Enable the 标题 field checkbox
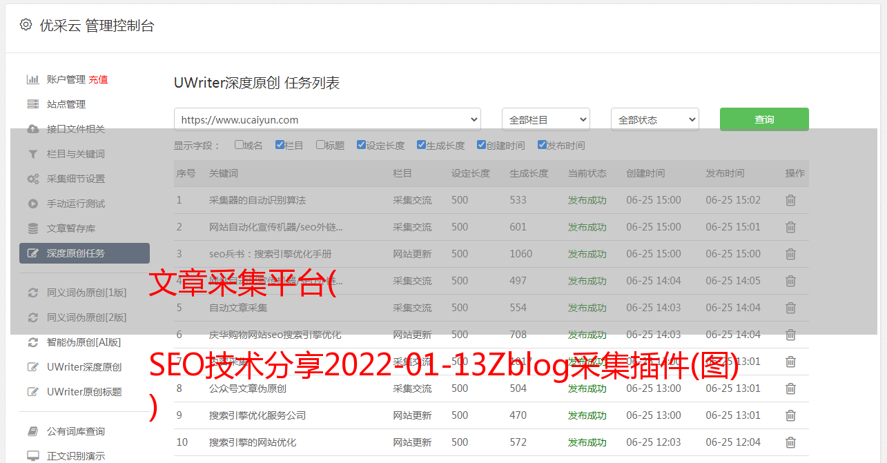The width and height of the screenshot is (887, 463). click(320, 145)
